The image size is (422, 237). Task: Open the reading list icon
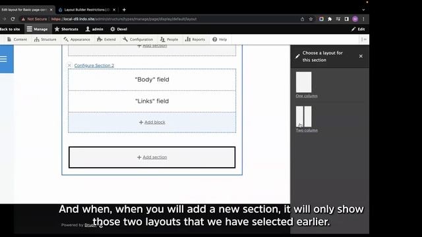pos(338,19)
